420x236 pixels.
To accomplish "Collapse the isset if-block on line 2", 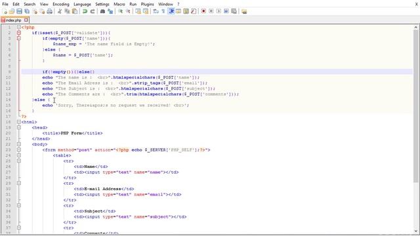I will point(19,33).
